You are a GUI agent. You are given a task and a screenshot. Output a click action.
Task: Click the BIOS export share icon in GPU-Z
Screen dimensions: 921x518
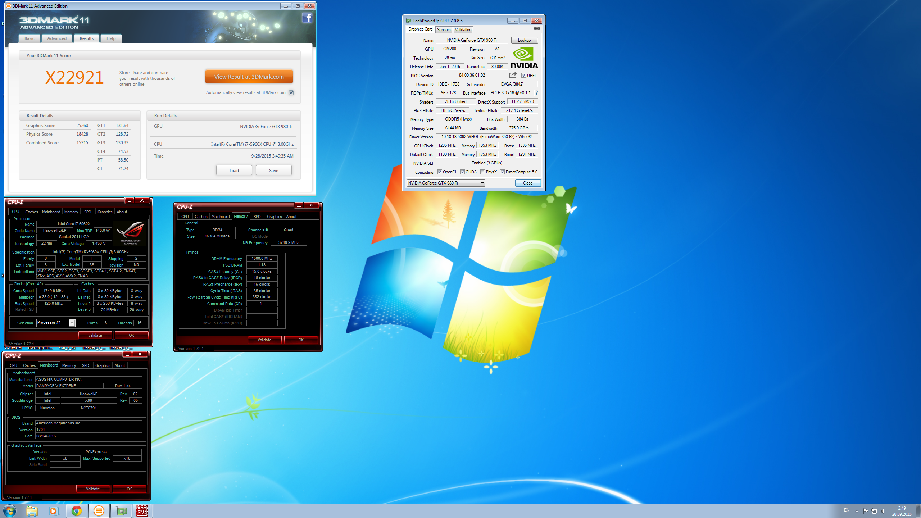(513, 75)
